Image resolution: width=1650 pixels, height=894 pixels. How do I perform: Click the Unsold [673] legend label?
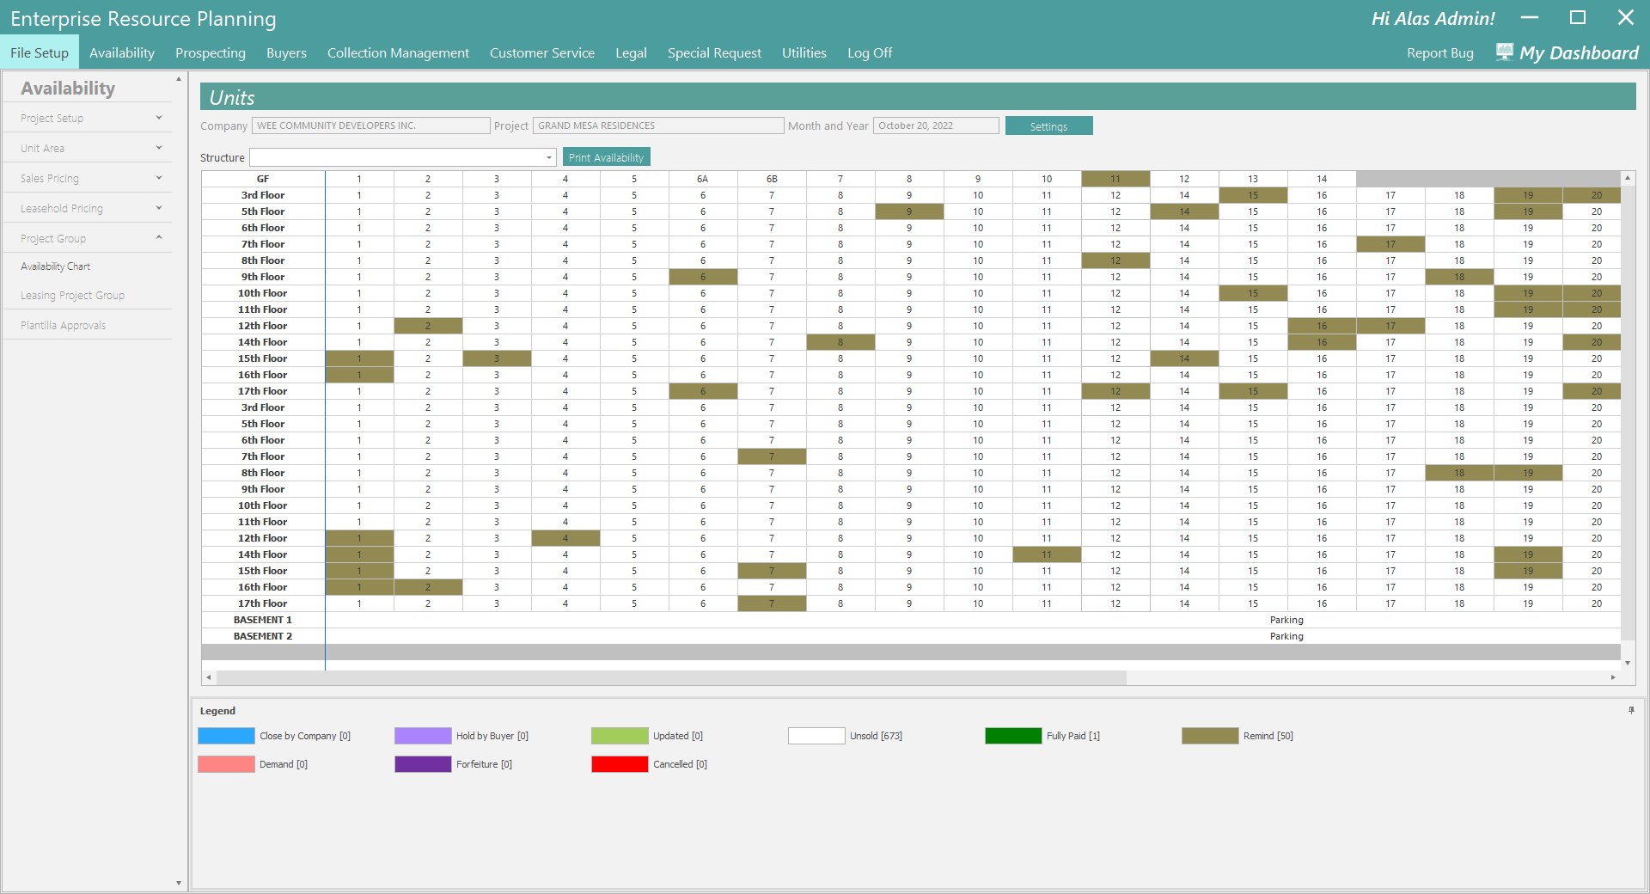coord(876,736)
